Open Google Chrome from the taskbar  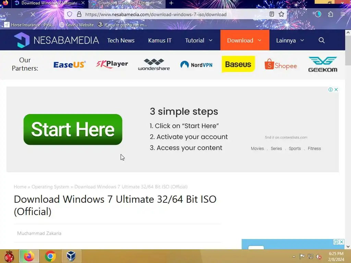[x=50, y=256]
